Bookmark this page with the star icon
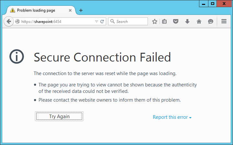This screenshot has width=233, height=145. pyautogui.click(x=155, y=22)
